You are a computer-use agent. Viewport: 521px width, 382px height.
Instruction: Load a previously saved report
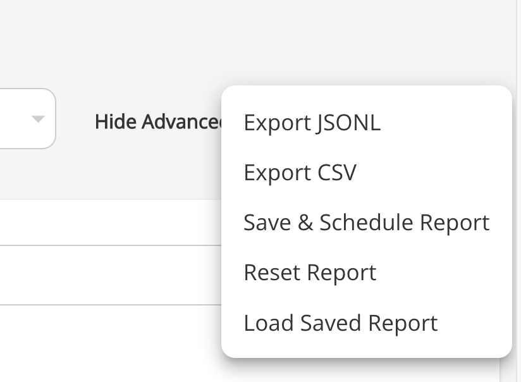(x=340, y=323)
